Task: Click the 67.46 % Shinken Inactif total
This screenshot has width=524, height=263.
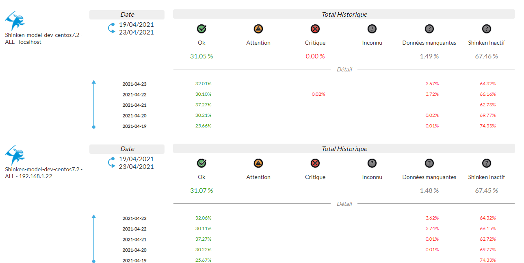Action: tap(486, 56)
